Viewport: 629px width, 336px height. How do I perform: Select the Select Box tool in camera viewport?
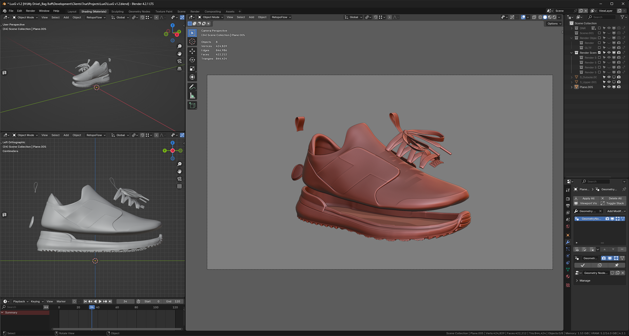pyautogui.click(x=192, y=33)
